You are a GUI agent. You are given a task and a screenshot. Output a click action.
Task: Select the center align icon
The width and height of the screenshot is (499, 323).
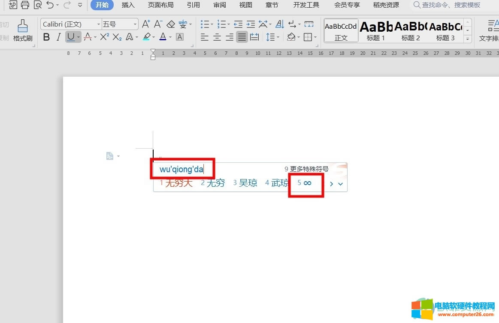pos(217,37)
